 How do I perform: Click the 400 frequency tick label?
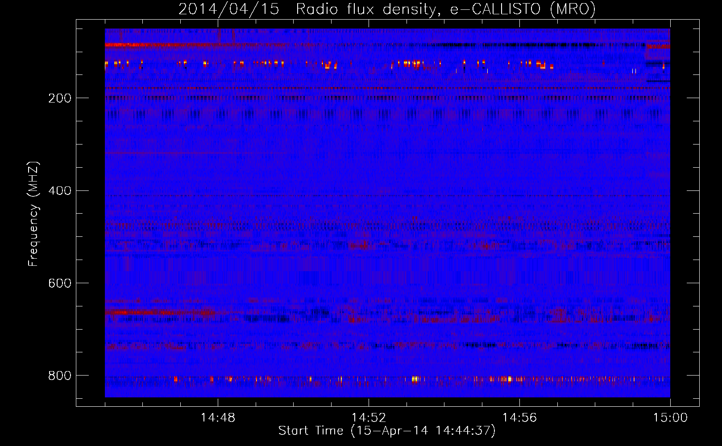(60, 190)
